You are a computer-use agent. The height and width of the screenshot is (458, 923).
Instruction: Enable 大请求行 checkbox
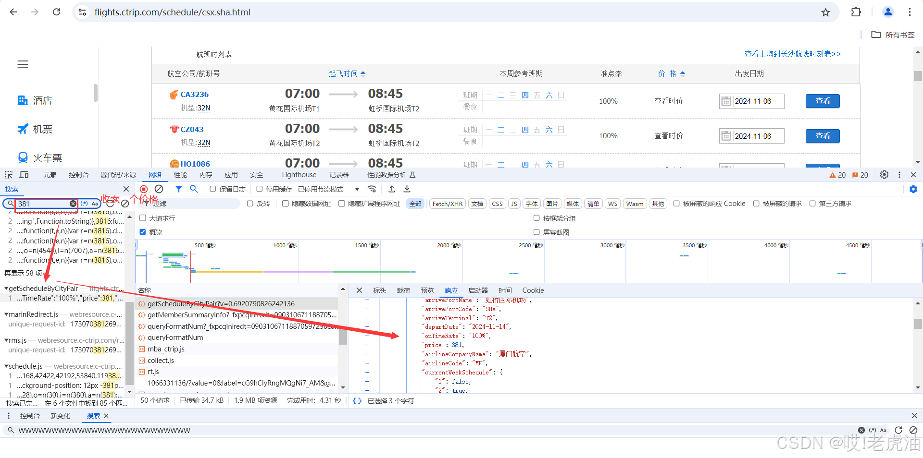[143, 218]
